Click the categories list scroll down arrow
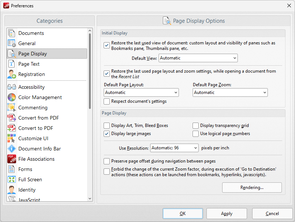Viewport: 295px width, 222px height. click(90, 199)
